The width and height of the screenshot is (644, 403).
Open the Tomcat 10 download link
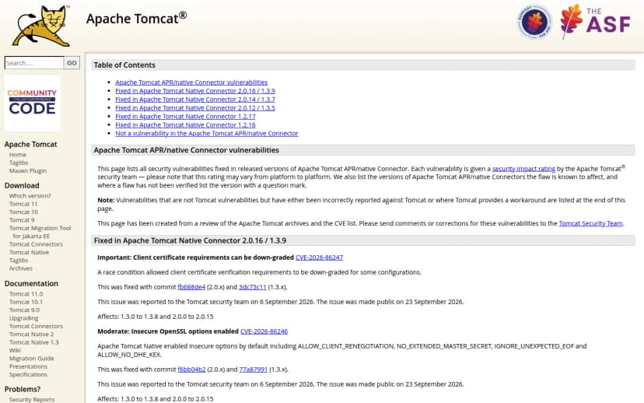[x=23, y=212]
